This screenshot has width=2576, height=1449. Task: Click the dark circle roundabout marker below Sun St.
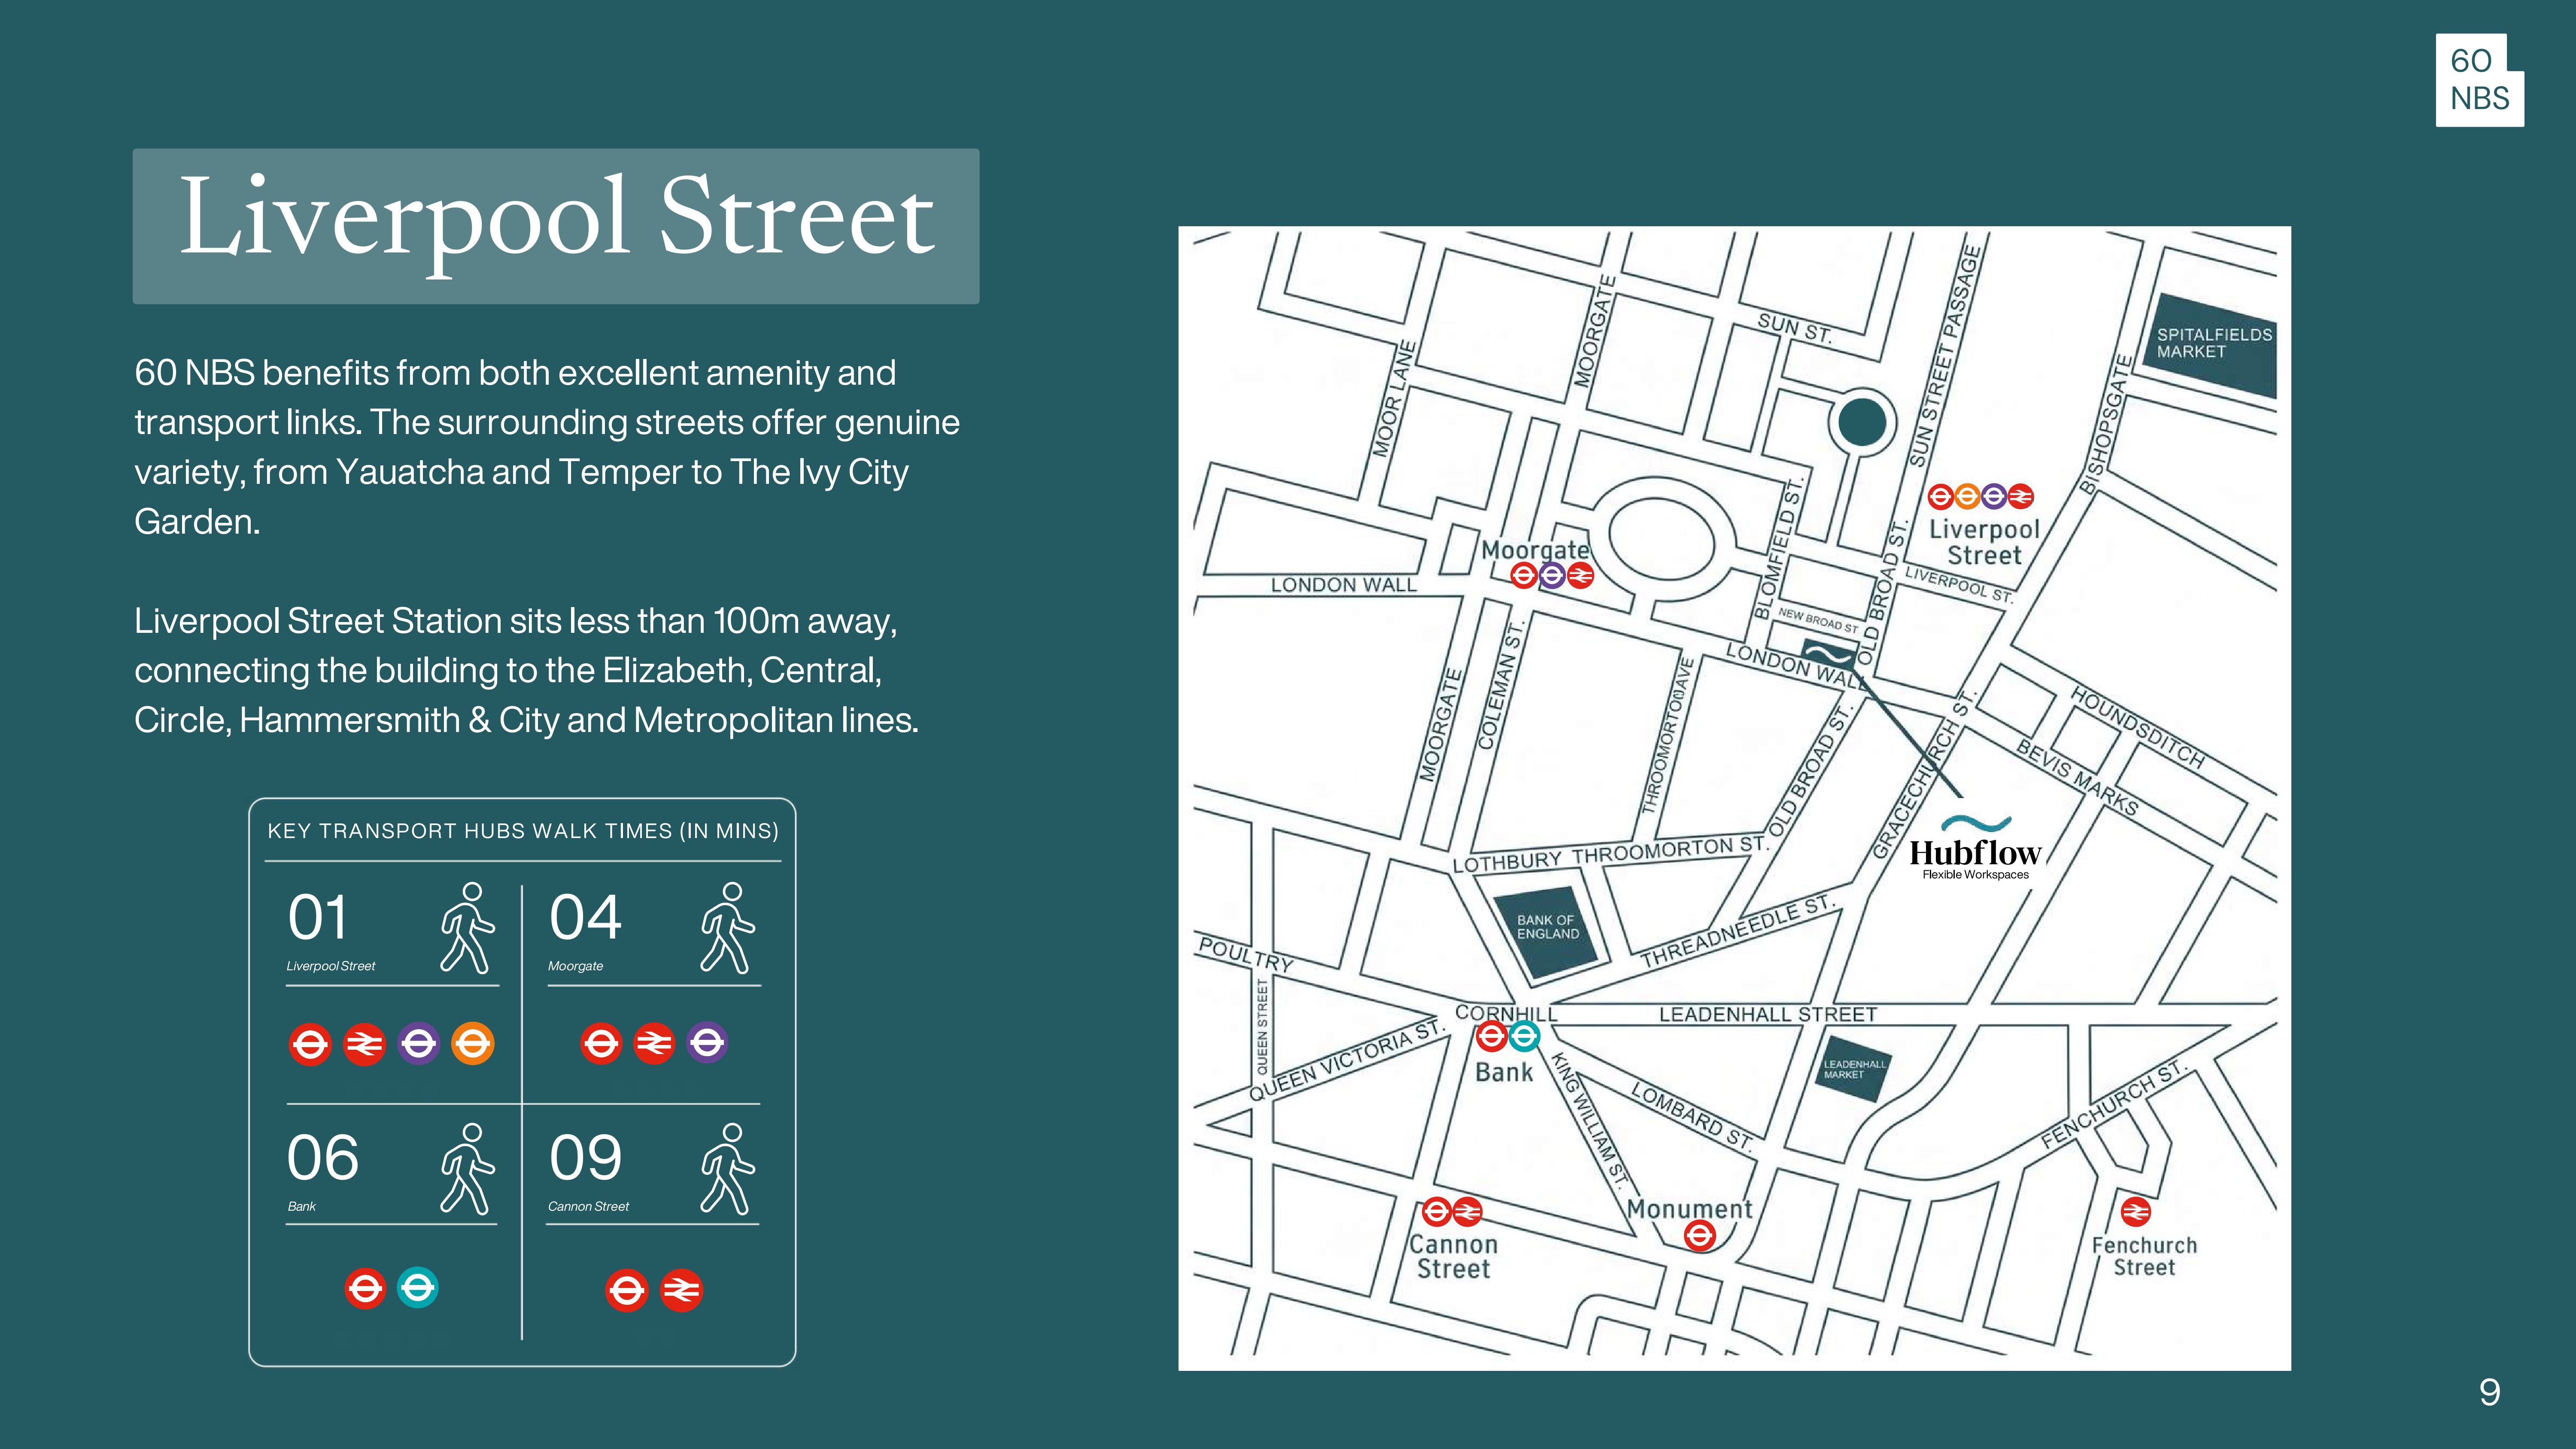[x=1862, y=422]
